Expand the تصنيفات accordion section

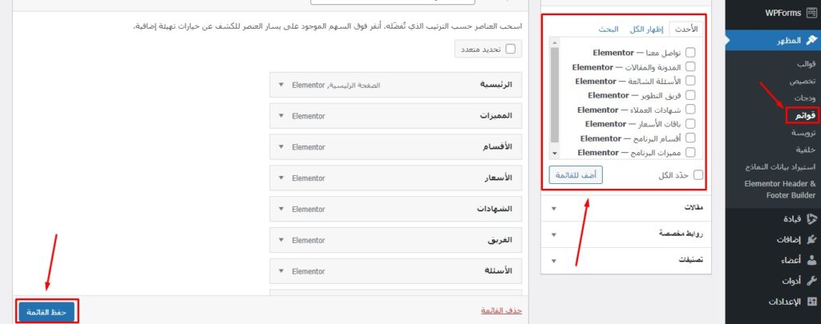tap(625, 260)
